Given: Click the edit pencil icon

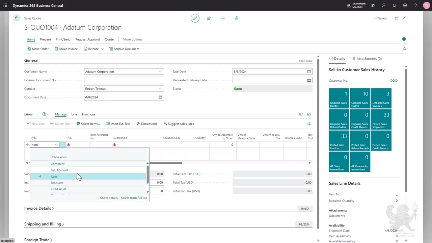Looking at the screenshot, I should [195, 18].
